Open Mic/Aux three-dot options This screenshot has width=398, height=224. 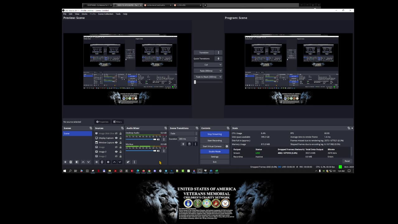tap(164, 151)
